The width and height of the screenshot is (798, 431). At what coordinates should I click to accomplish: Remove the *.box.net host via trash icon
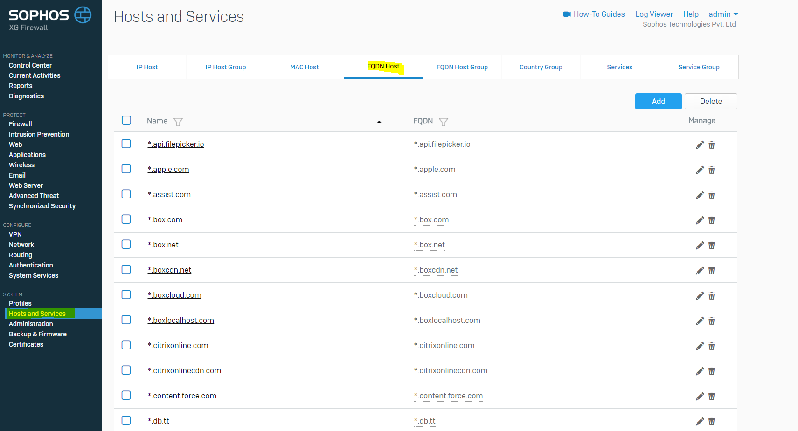tap(712, 246)
